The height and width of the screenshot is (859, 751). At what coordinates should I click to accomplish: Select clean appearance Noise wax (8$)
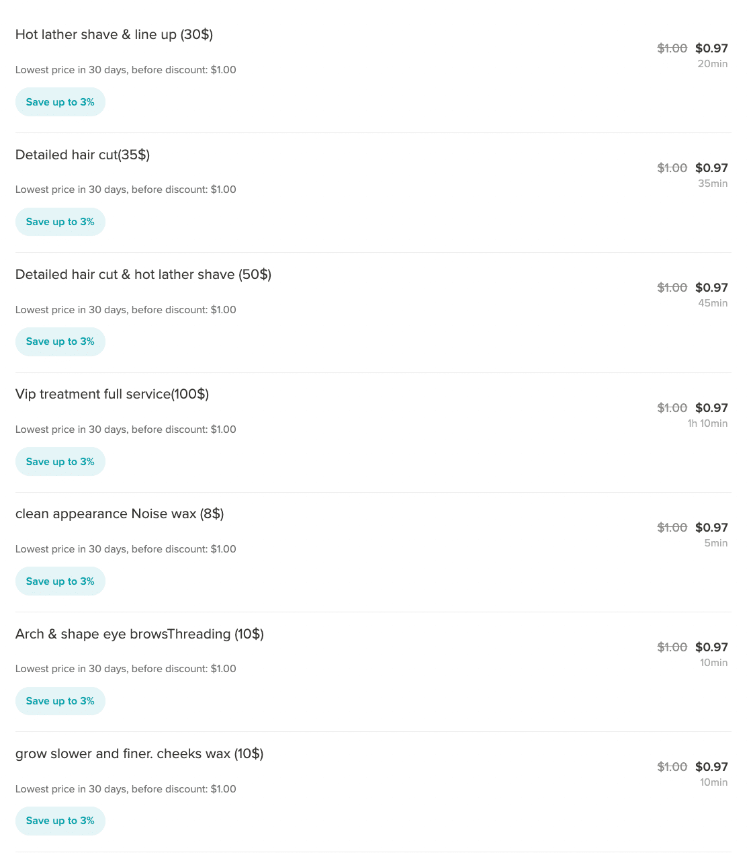(120, 514)
